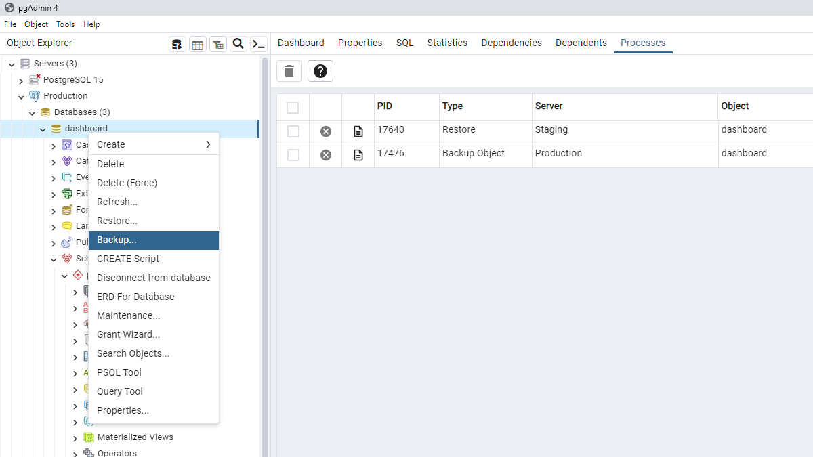Choose Backup... from context menu
The height and width of the screenshot is (457, 813).
tap(154, 240)
